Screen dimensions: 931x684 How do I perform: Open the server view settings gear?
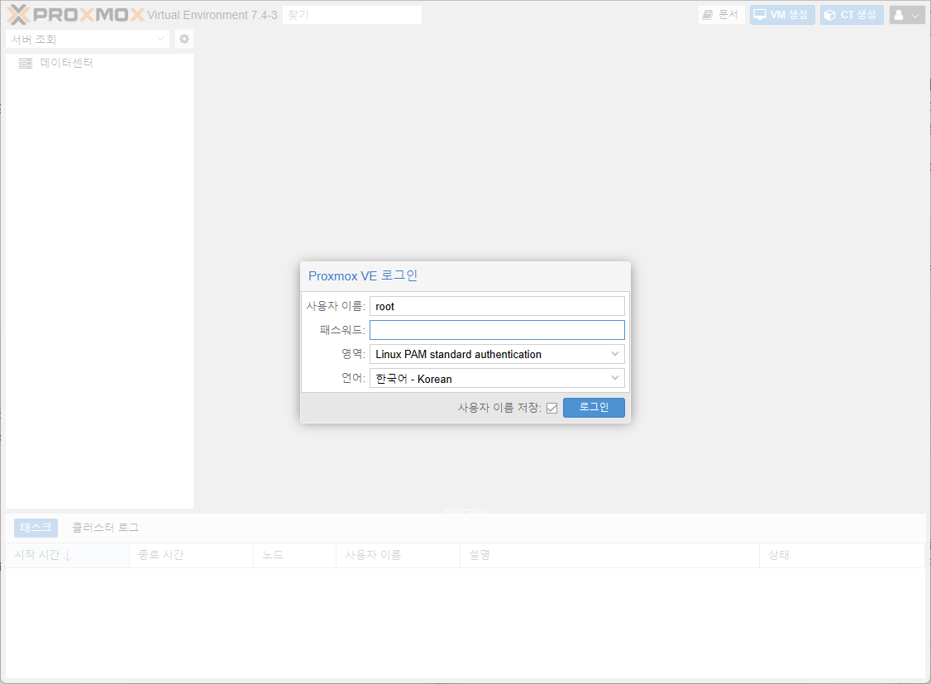click(184, 39)
